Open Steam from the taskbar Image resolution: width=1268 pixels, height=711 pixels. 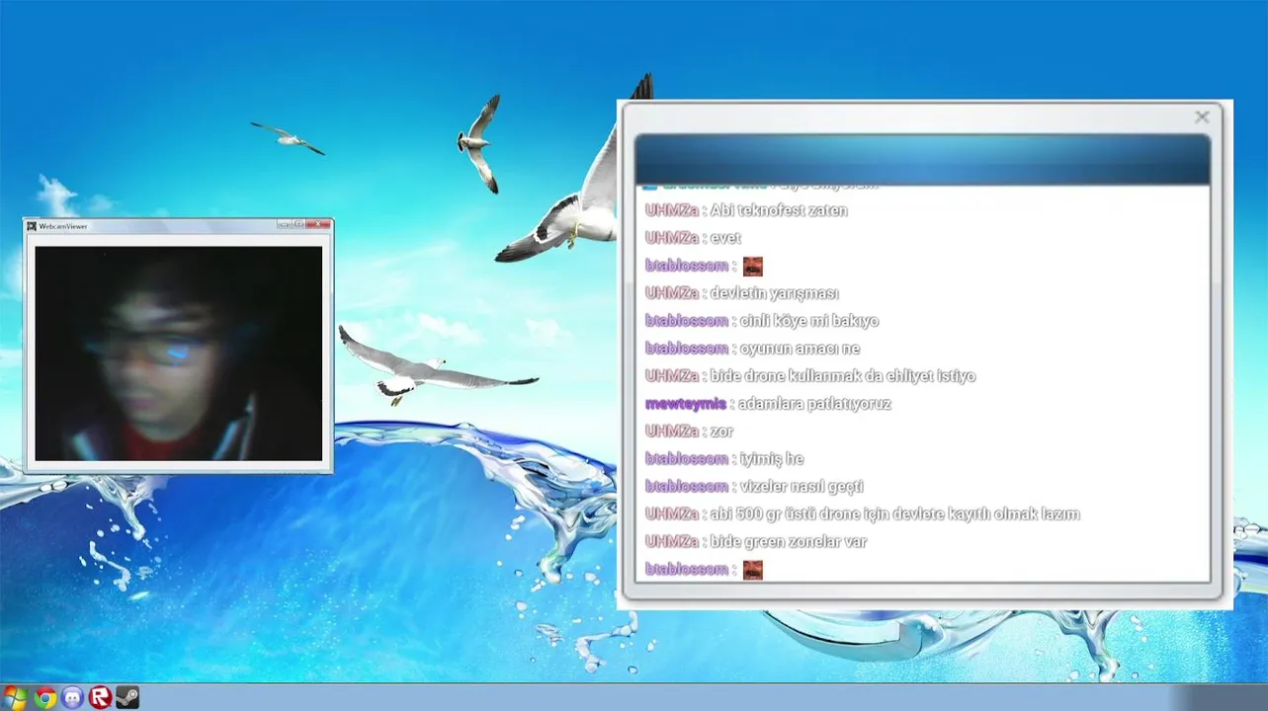(x=127, y=697)
